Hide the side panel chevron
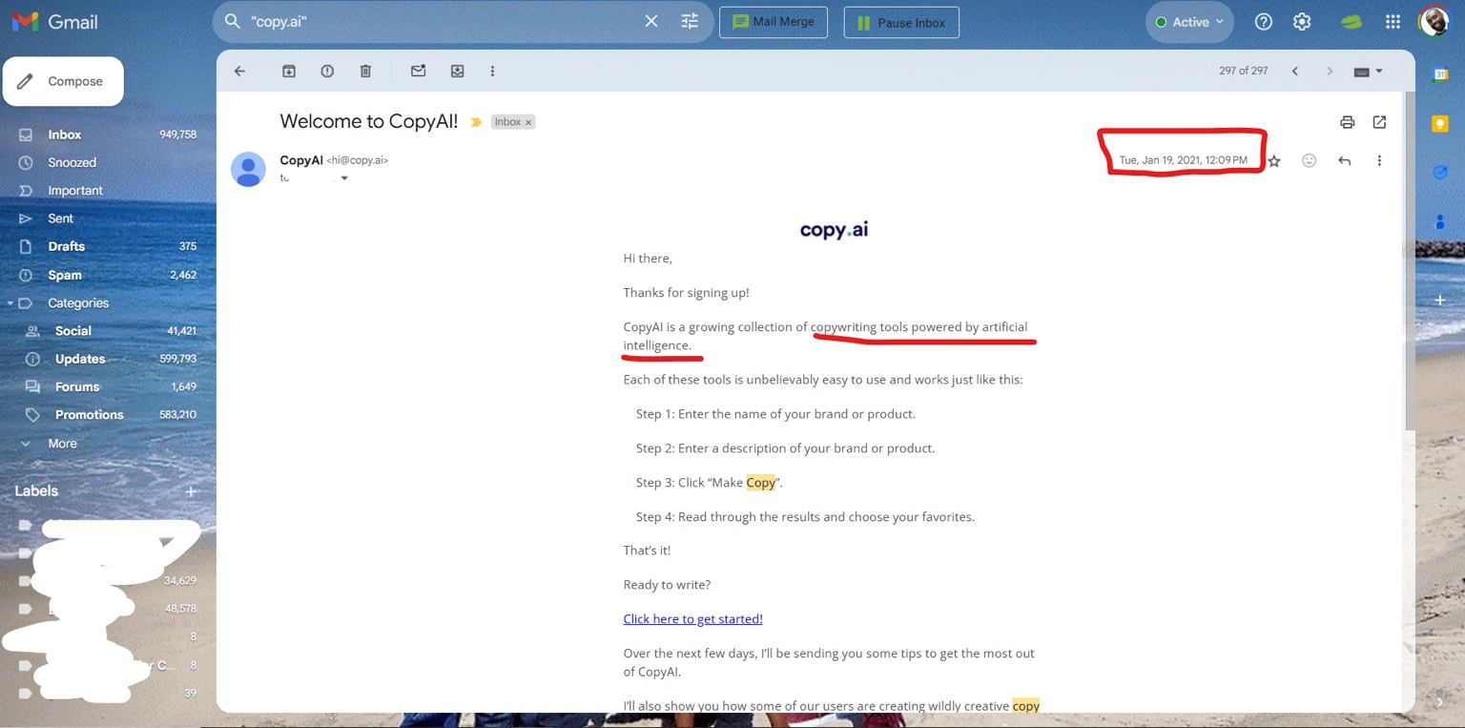This screenshot has width=1465, height=728. 1440,702
